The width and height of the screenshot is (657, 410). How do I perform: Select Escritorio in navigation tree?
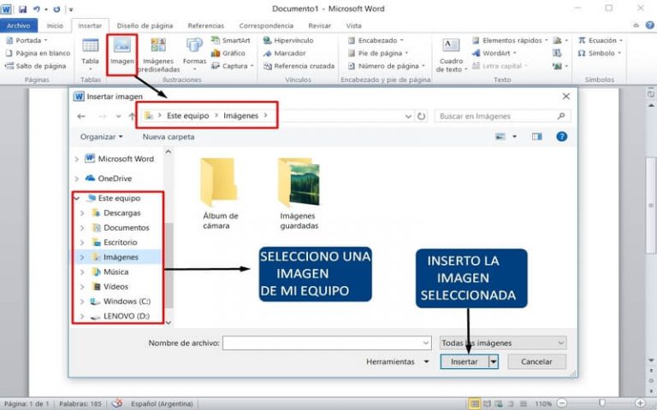coord(120,243)
